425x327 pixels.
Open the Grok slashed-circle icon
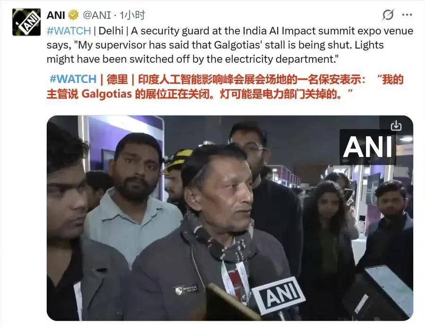click(388, 15)
